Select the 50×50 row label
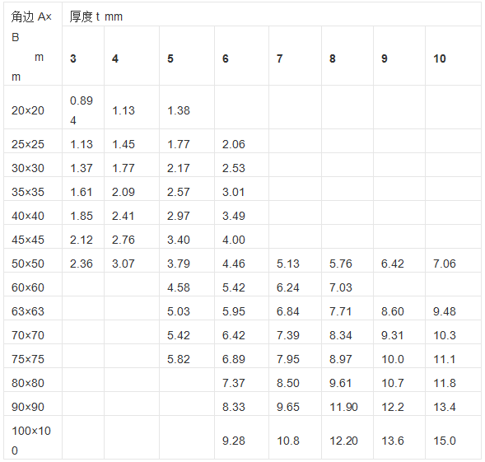This screenshot has height=462, width=485. [x=28, y=264]
